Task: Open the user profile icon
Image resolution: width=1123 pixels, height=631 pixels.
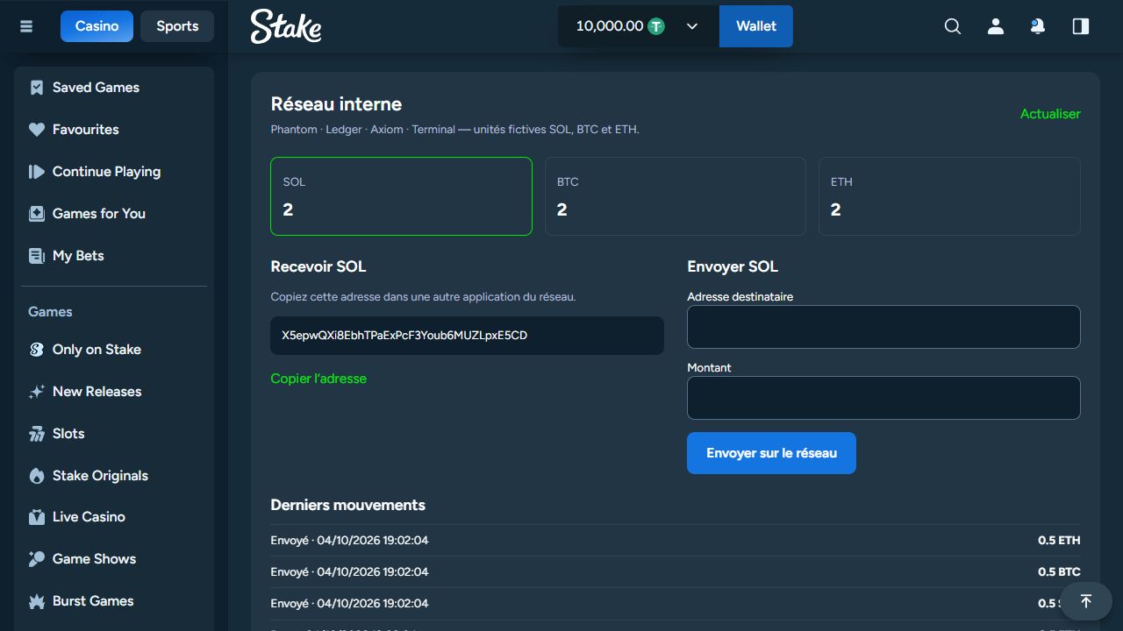Action: tap(996, 26)
